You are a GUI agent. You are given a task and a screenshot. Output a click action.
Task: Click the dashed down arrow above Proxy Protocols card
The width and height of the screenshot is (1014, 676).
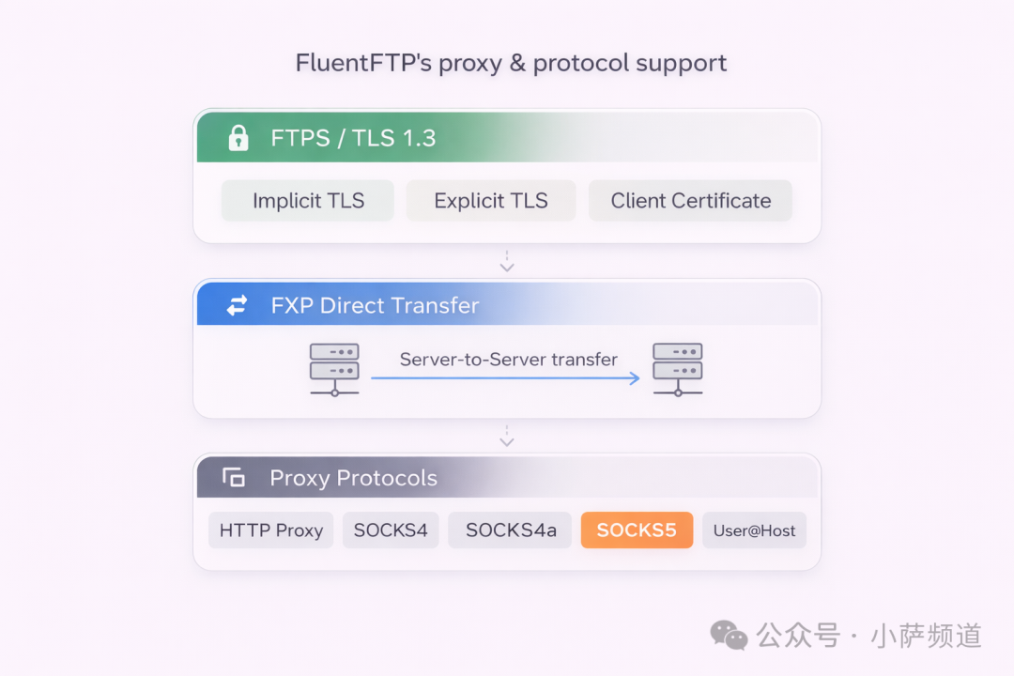click(x=507, y=436)
